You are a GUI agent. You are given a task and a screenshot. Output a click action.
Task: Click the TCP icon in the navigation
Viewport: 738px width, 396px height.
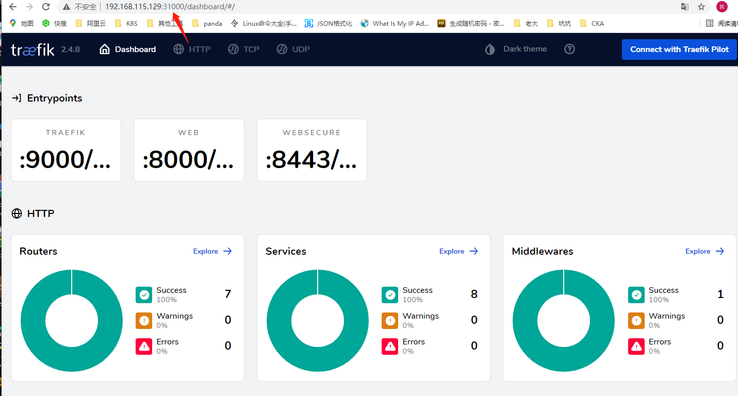click(x=234, y=49)
